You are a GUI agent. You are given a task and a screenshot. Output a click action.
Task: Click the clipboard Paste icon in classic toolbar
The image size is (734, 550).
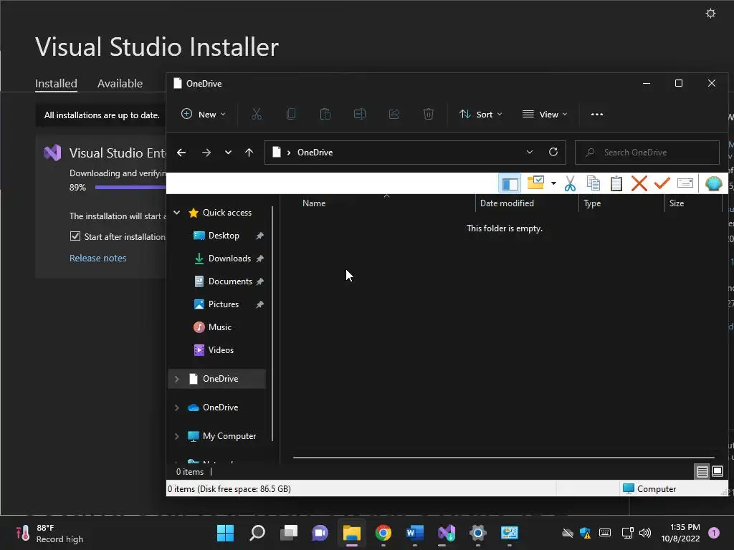click(x=616, y=183)
